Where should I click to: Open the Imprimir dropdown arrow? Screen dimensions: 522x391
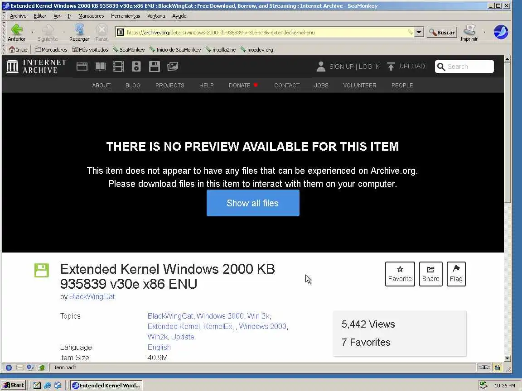point(484,32)
